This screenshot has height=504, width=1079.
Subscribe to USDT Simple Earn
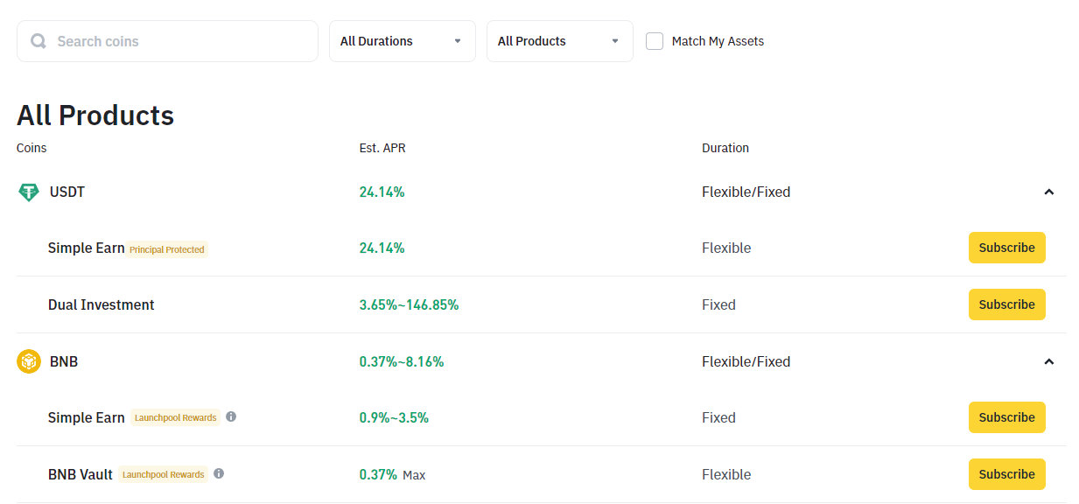(x=1007, y=248)
